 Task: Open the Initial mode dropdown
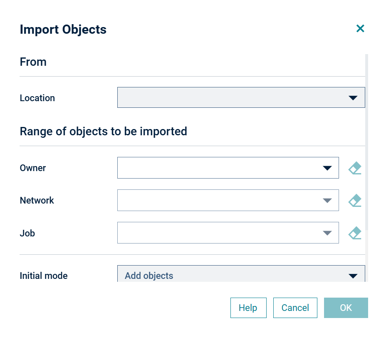tap(241, 274)
